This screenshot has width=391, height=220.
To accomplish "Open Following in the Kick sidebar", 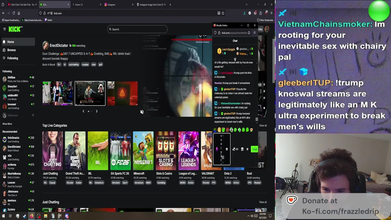I will (x=18, y=58).
